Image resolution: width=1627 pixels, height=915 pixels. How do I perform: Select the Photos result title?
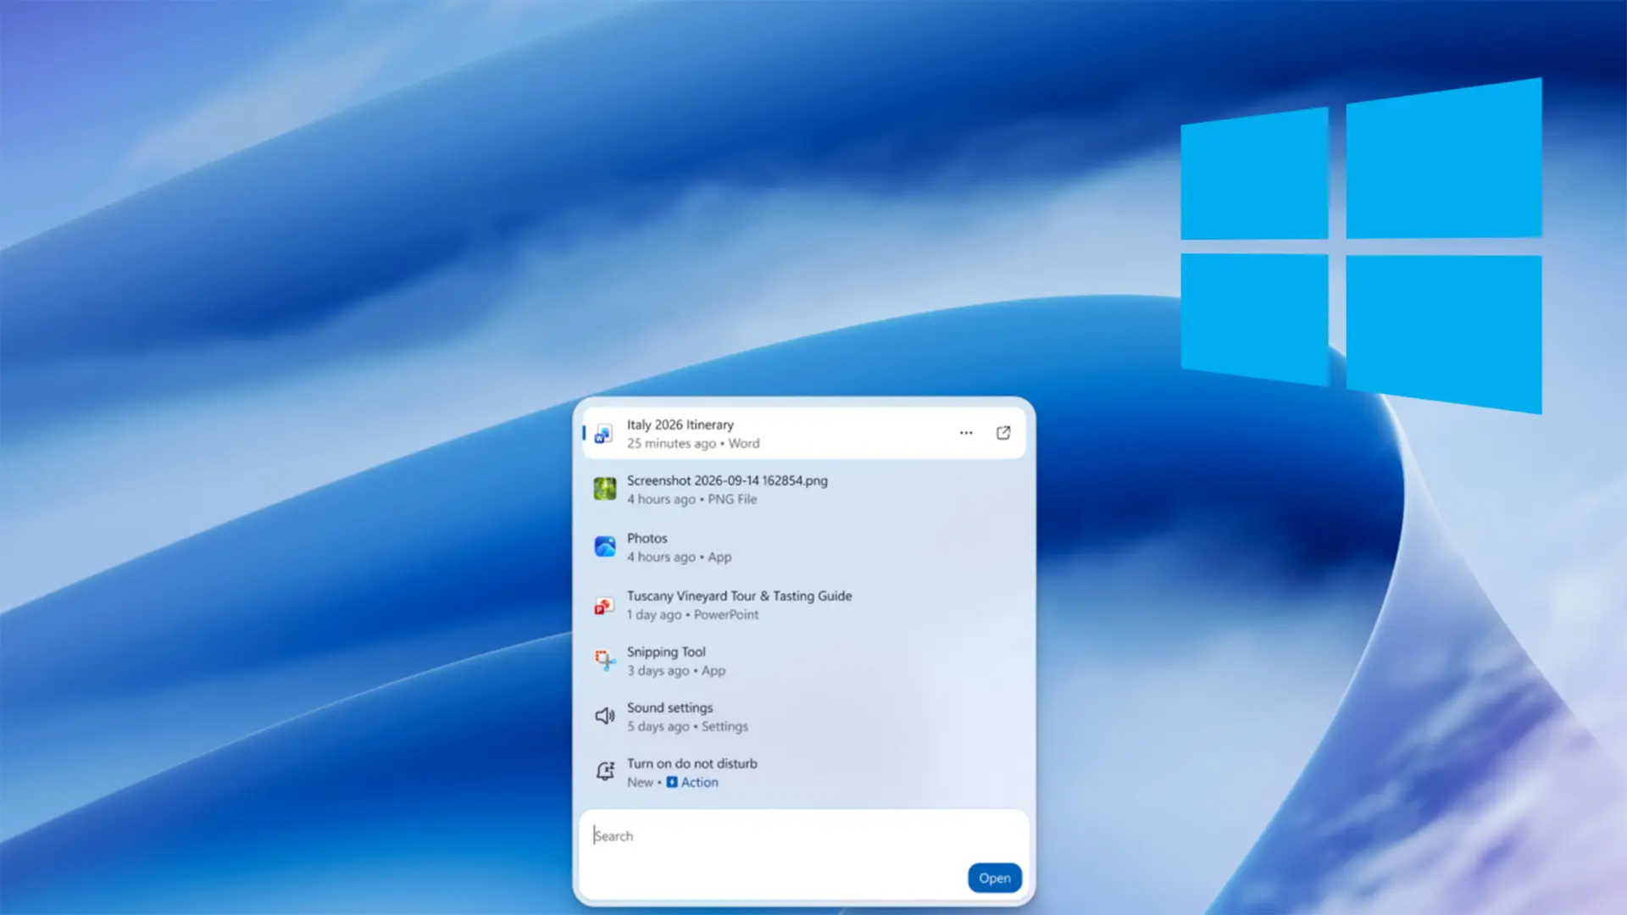[647, 538]
